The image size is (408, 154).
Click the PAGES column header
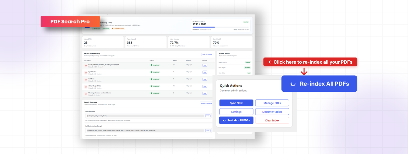tap(175, 60)
